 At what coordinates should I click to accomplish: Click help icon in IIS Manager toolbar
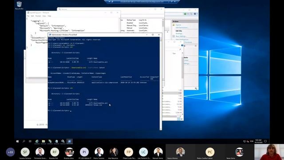click(x=195, y=14)
